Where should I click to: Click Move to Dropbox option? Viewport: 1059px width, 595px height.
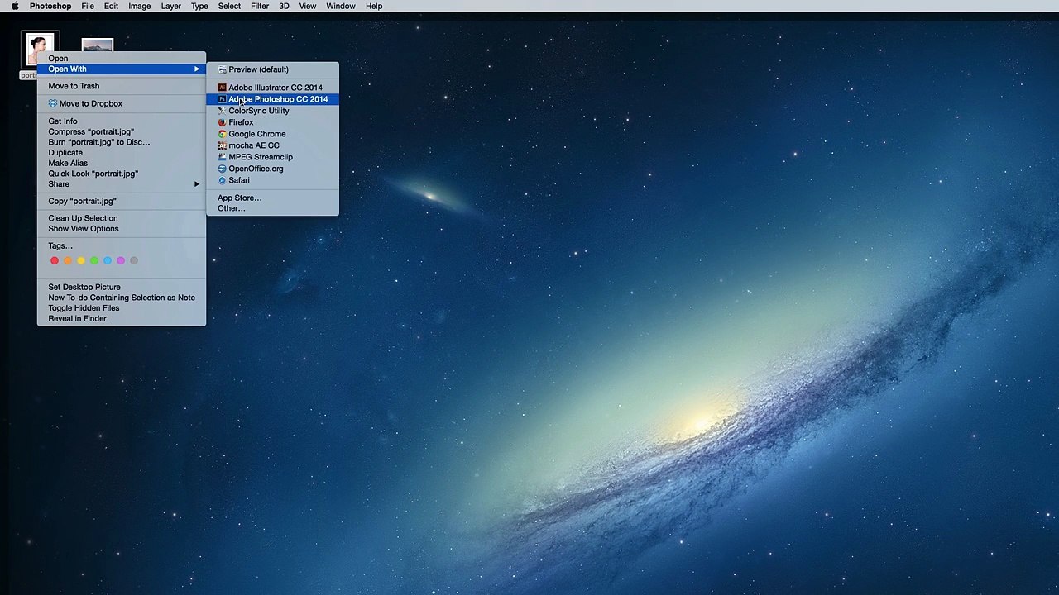(x=90, y=104)
